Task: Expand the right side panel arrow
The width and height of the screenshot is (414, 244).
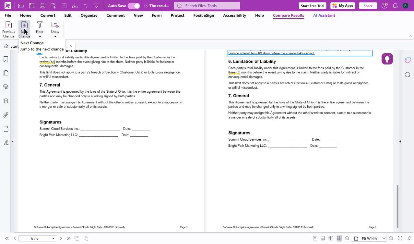Action: click(400, 141)
